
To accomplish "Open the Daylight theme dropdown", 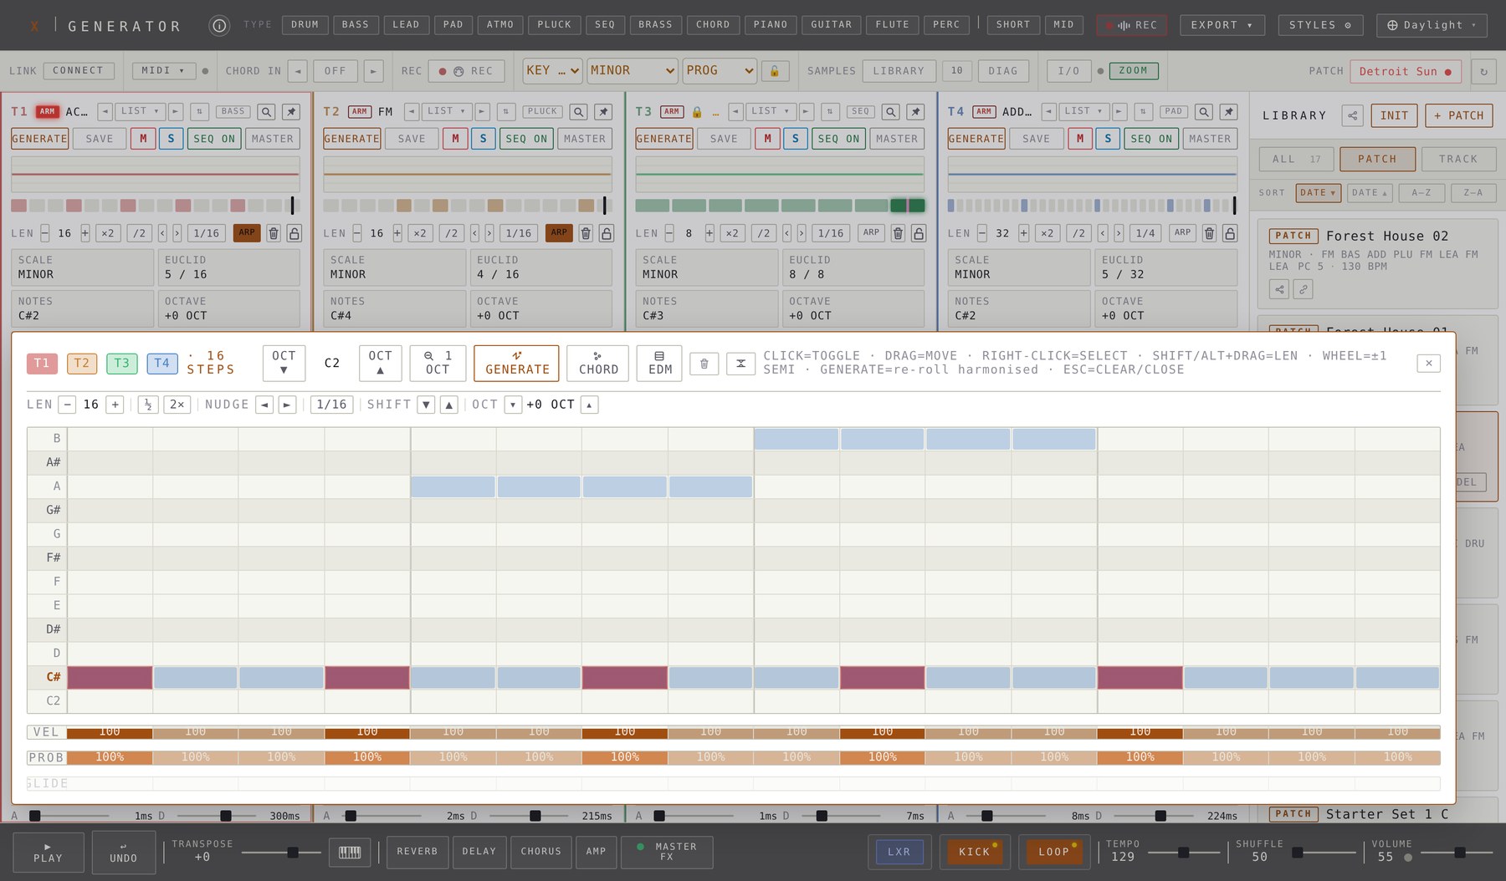I will 1432,25.
